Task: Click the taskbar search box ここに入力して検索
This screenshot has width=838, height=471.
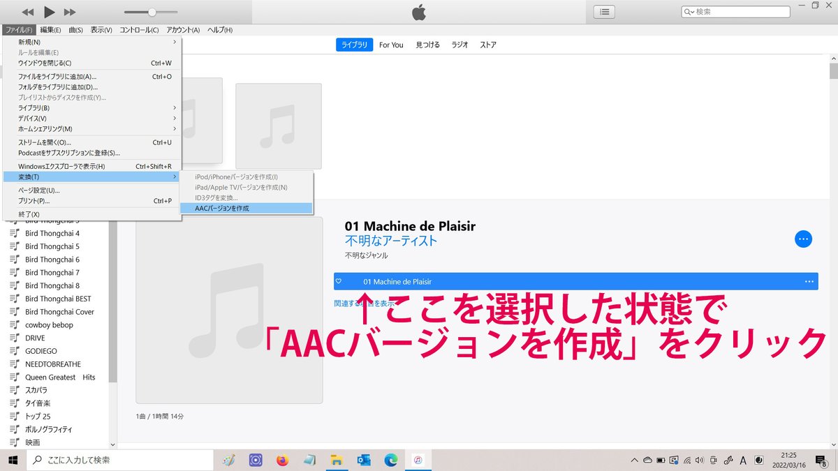Action: click(x=119, y=460)
